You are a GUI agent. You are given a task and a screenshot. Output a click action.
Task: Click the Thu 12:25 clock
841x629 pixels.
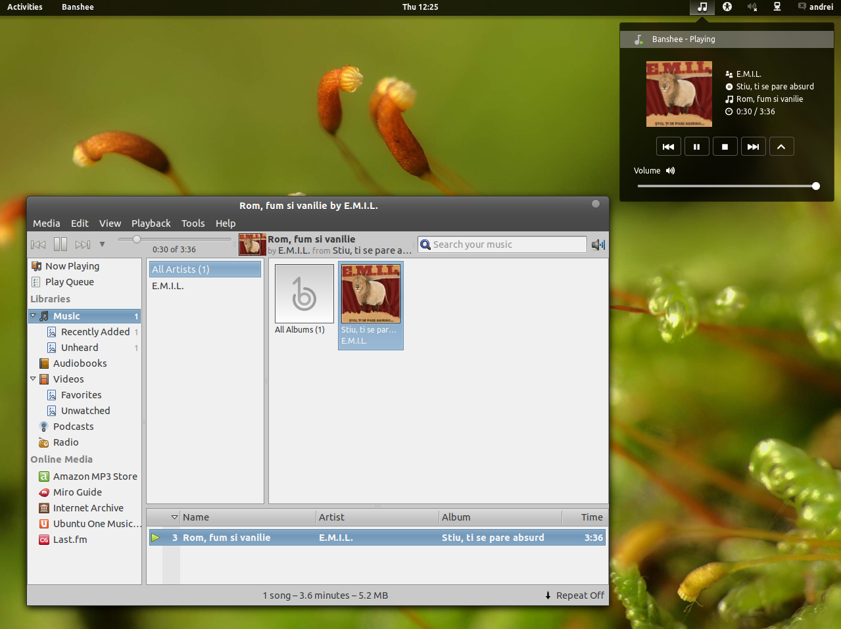[x=420, y=7]
